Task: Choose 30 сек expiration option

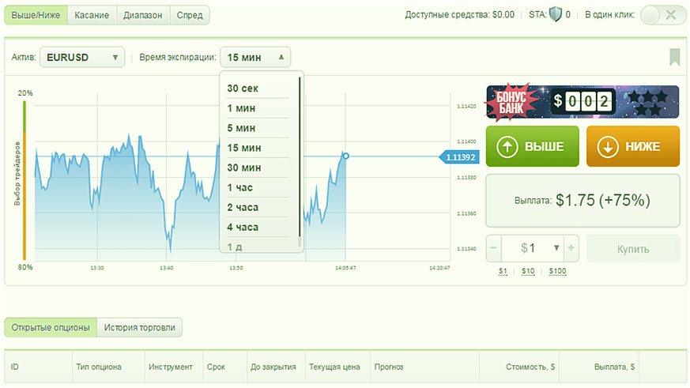Action: pyautogui.click(x=243, y=89)
